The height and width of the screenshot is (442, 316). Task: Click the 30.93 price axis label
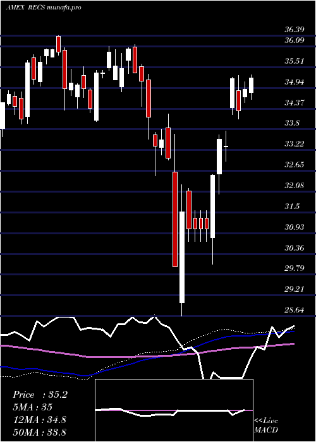(x=295, y=227)
